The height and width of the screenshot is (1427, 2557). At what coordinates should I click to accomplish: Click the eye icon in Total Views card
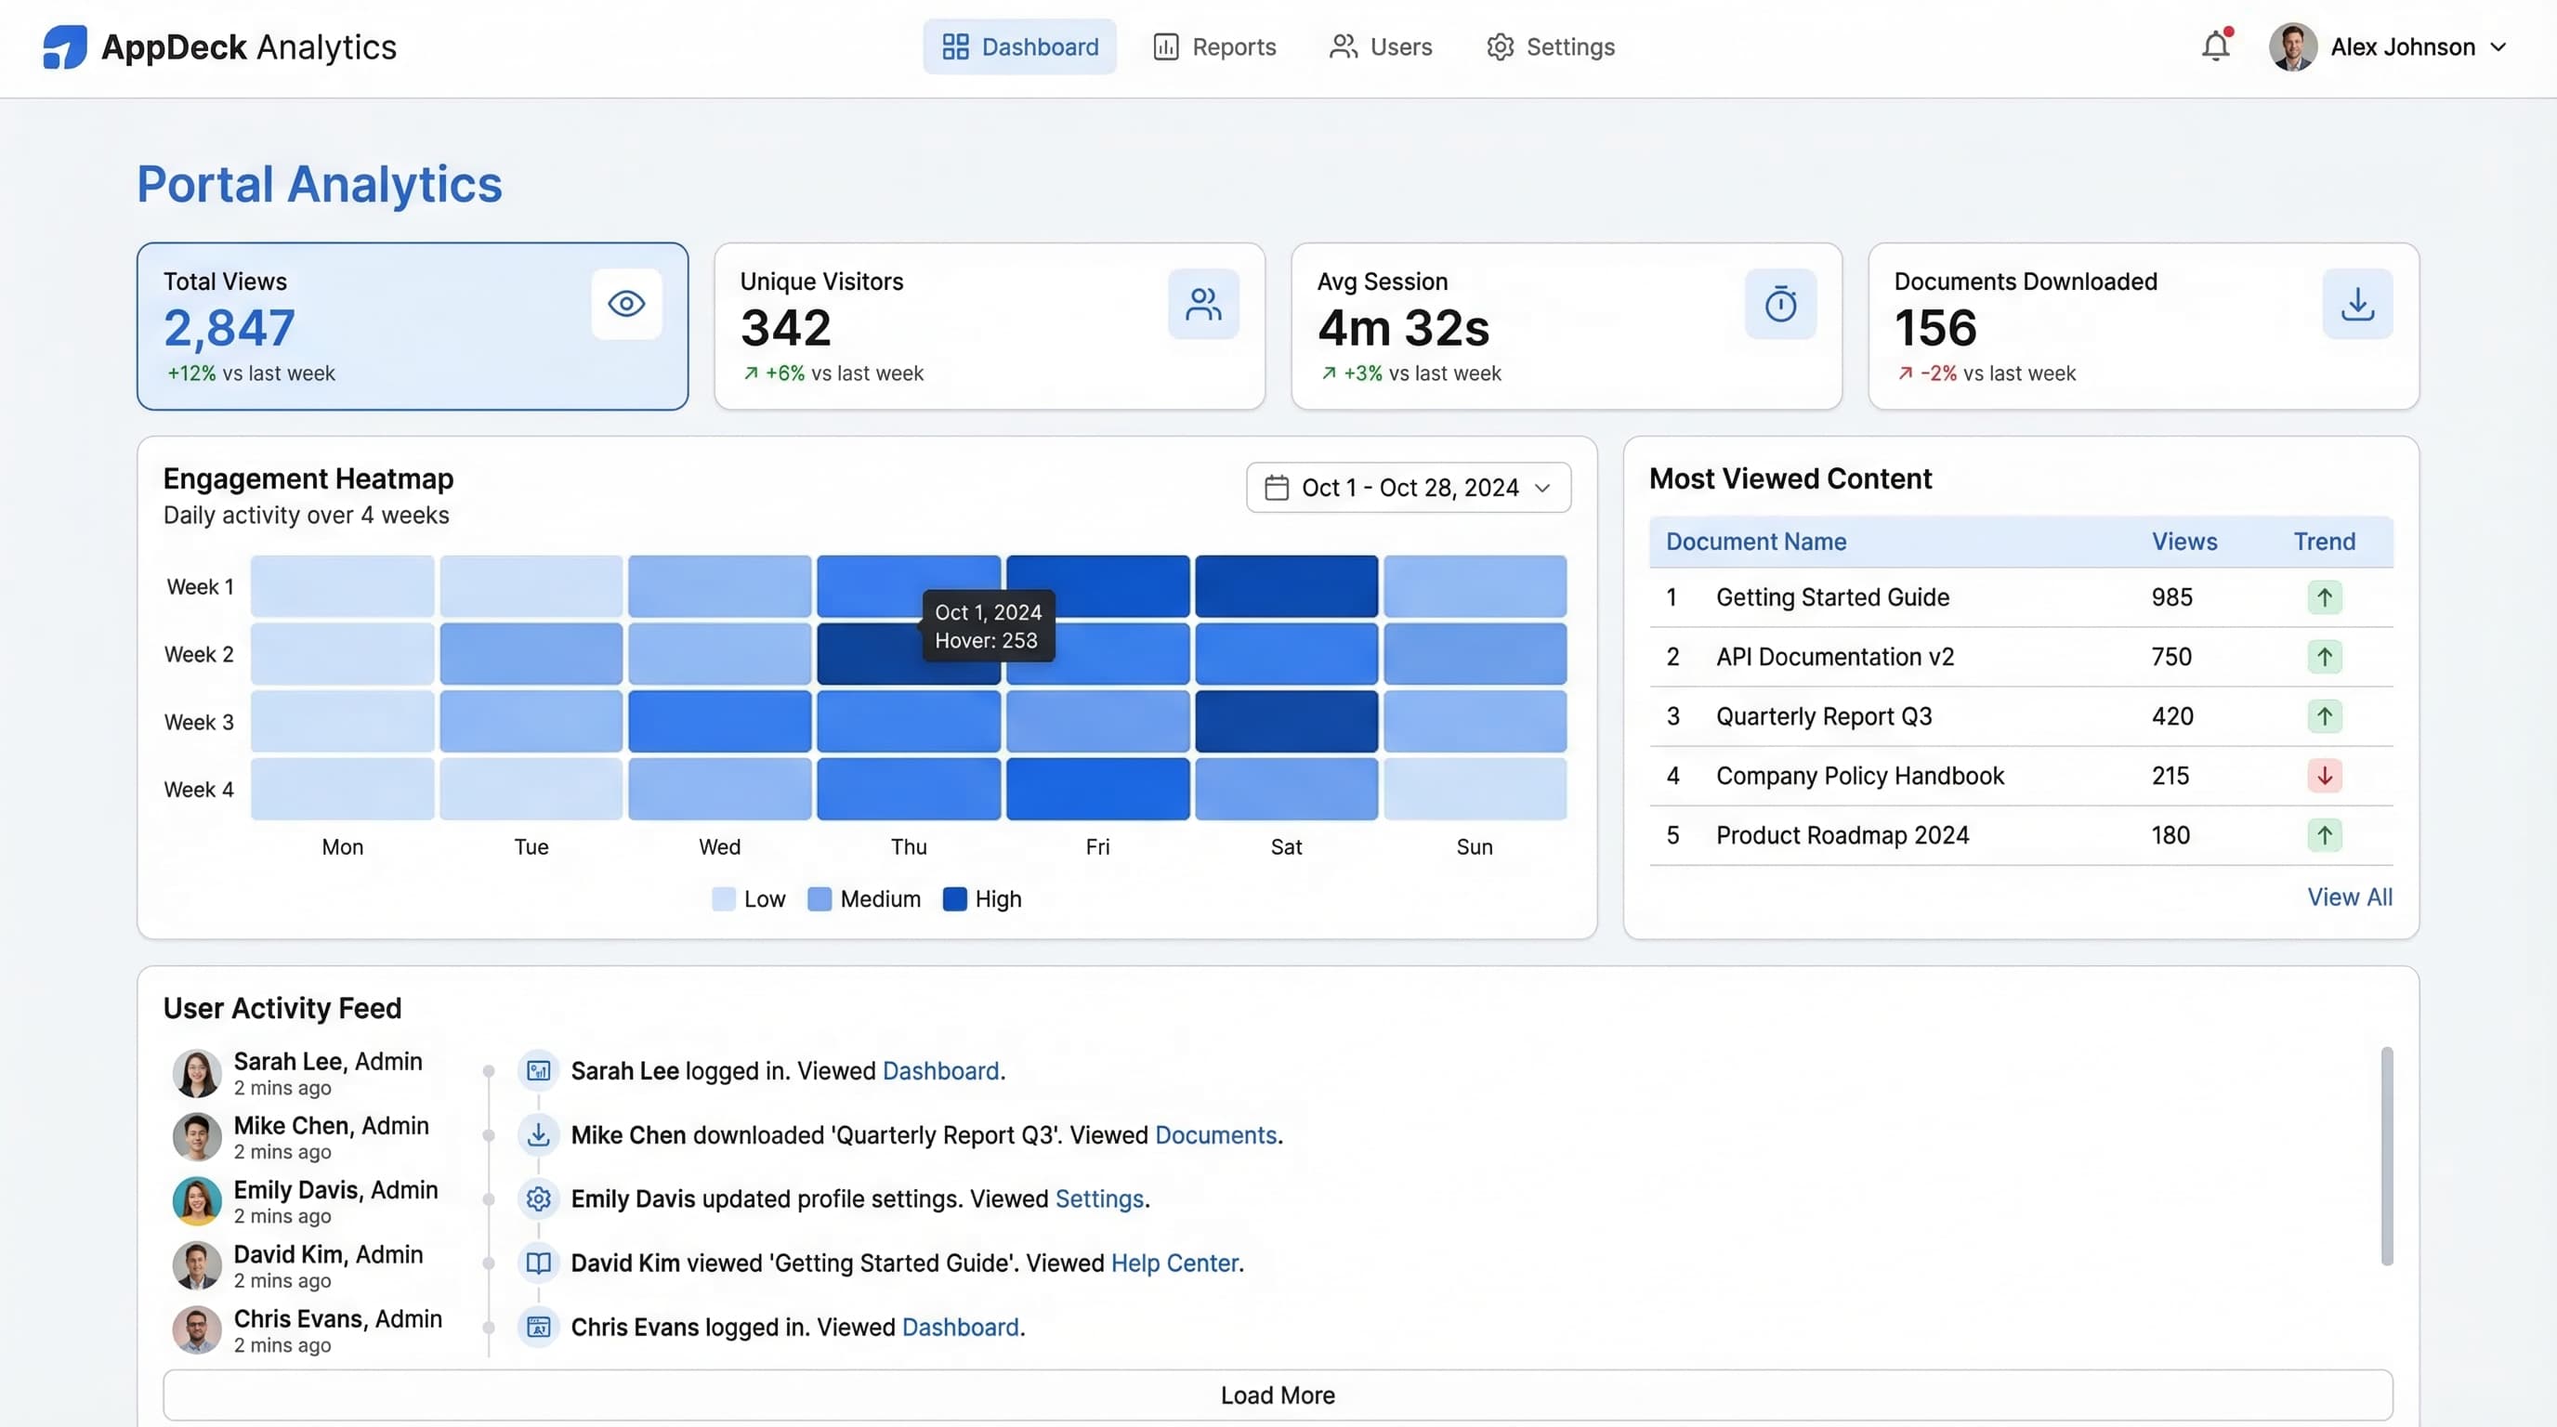[626, 304]
